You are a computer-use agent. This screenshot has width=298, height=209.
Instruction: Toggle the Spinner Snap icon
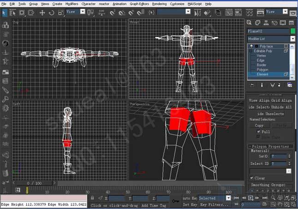(141, 13)
